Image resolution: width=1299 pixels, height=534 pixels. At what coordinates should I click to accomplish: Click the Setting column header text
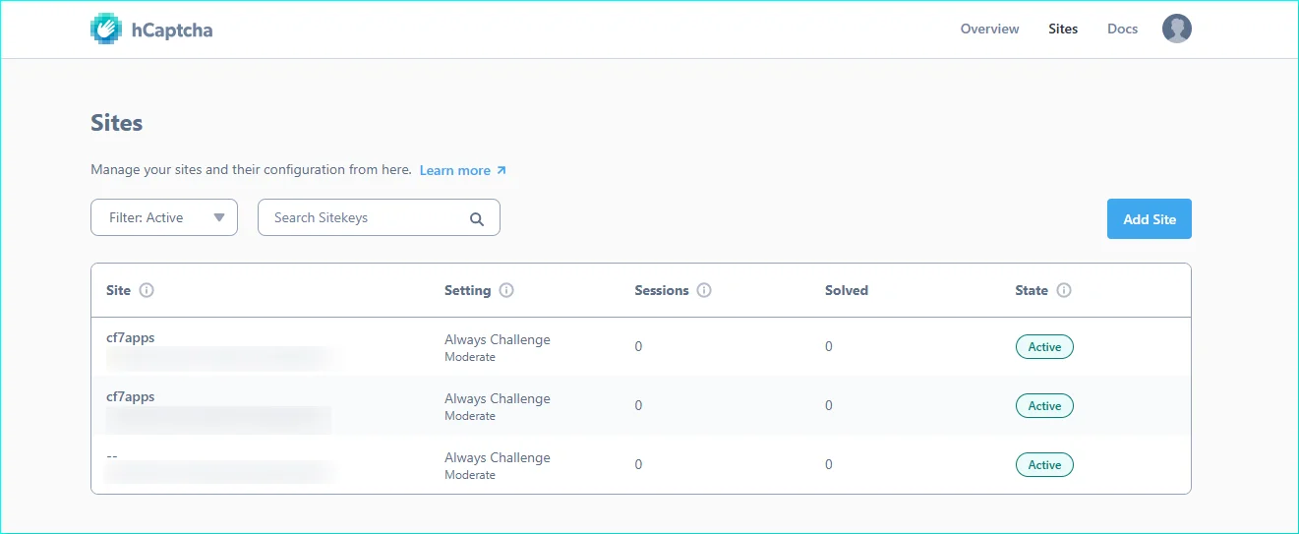pyautogui.click(x=467, y=290)
